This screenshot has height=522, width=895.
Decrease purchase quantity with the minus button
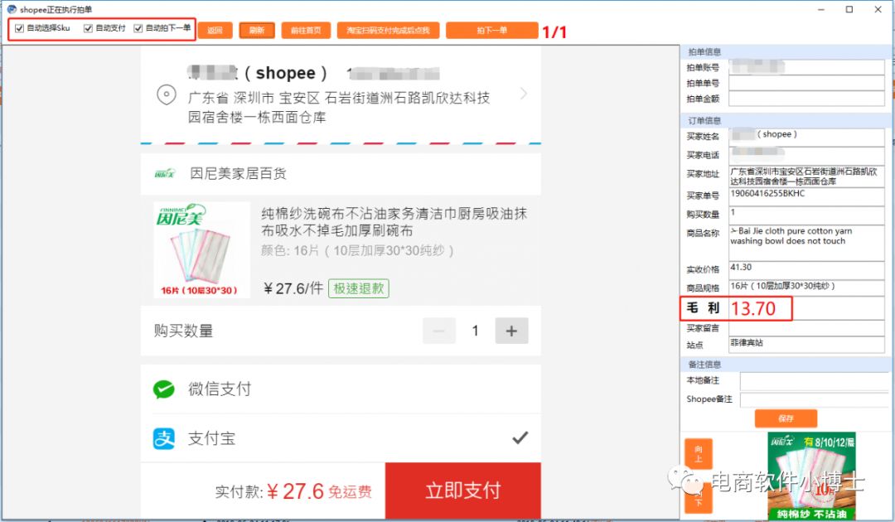point(439,331)
